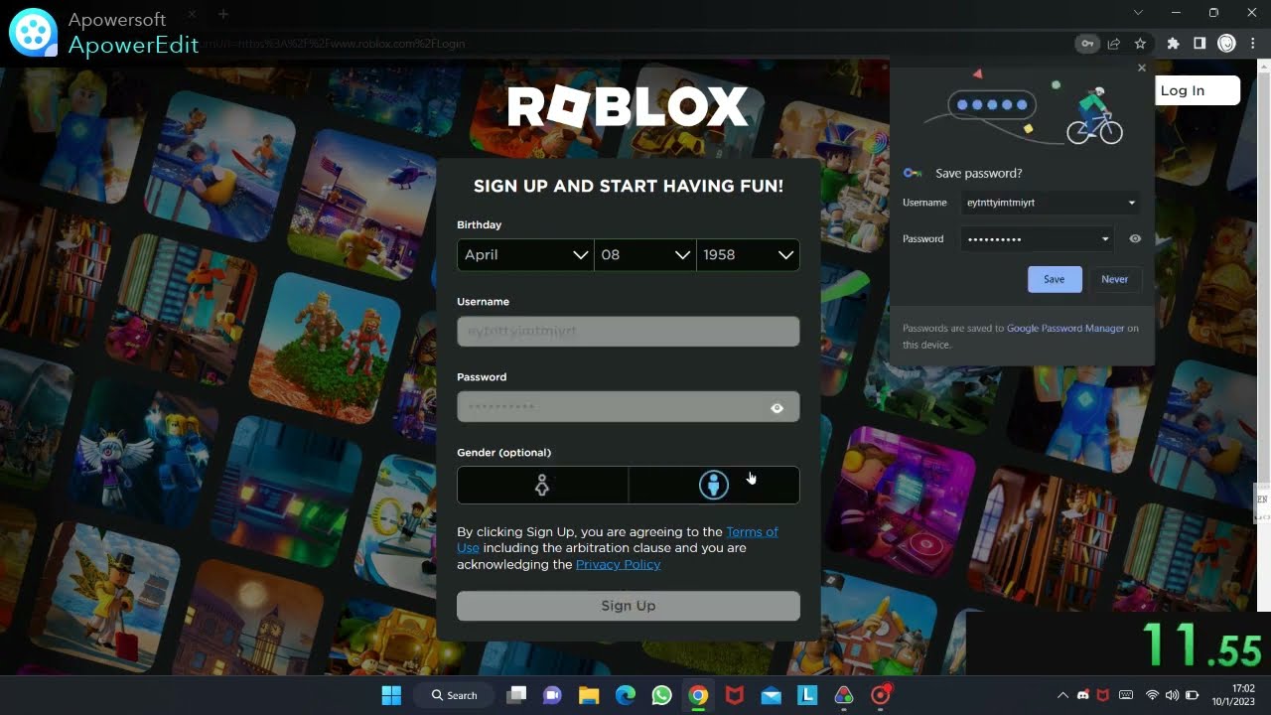Click the Roblox logo
The image size is (1271, 715).
[629, 106]
